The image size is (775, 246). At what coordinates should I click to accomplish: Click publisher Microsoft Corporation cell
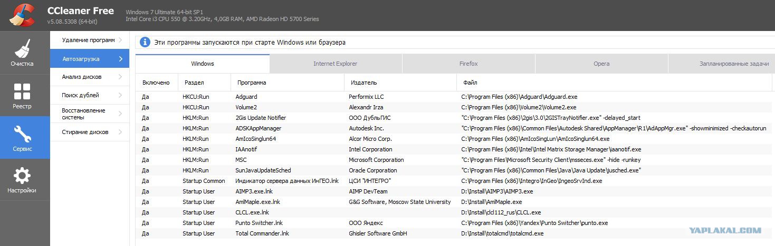tap(376, 160)
